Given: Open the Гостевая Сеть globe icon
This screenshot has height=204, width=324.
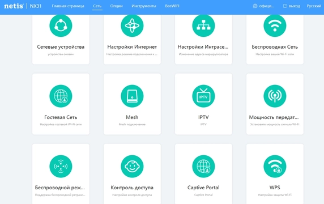Looking at the screenshot, I should 61,96.
